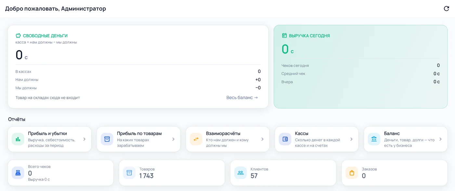Expand Прибыль и убытки via its chevron

click(x=84, y=139)
